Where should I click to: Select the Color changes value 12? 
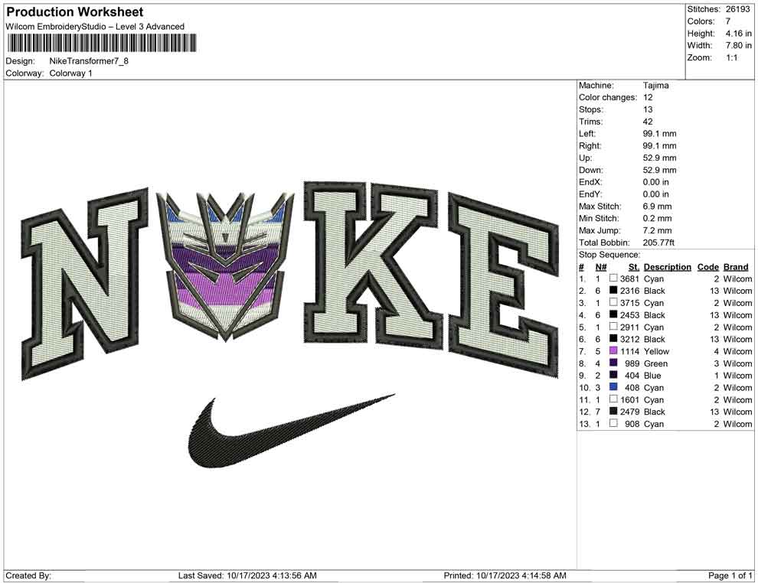[648, 97]
